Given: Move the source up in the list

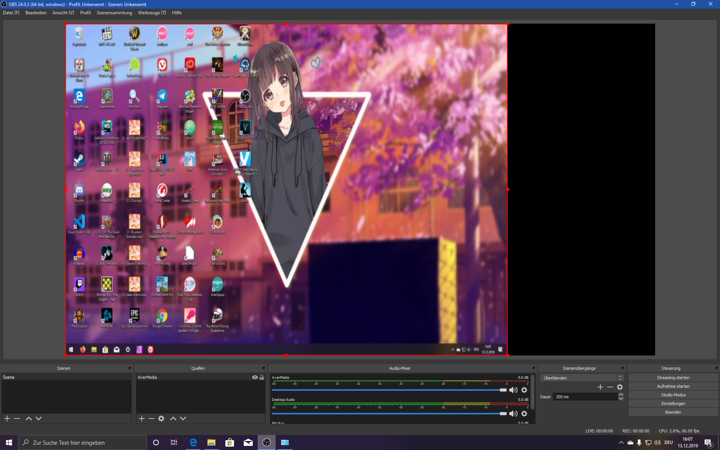Looking at the screenshot, I should pyautogui.click(x=173, y=418).
